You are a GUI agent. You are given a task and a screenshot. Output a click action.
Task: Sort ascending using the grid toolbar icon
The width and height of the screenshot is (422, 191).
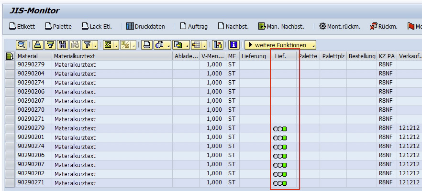39,45
